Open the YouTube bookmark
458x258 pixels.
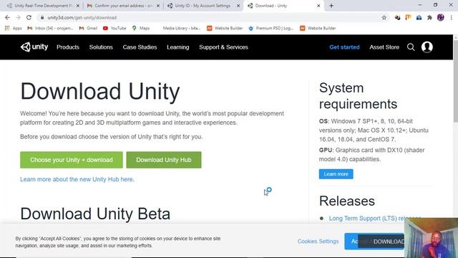114,28
